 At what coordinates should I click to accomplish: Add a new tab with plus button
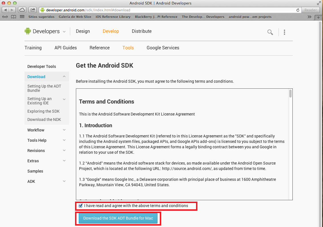click(x=318, y=17)
